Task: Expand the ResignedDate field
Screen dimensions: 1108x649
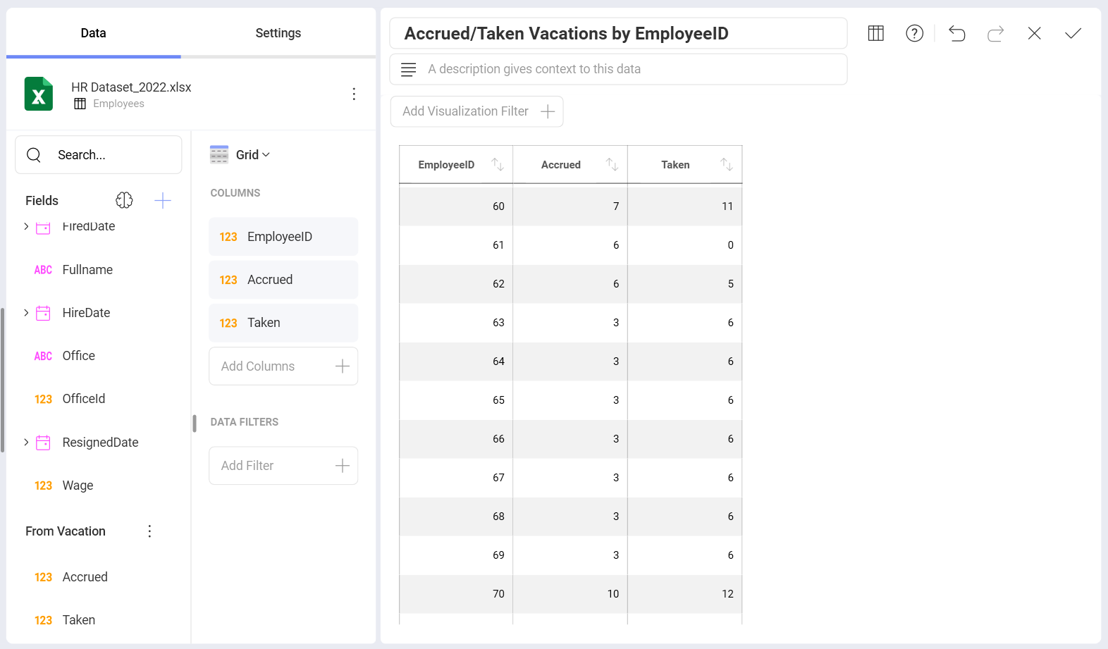Action: coord(26,443)
